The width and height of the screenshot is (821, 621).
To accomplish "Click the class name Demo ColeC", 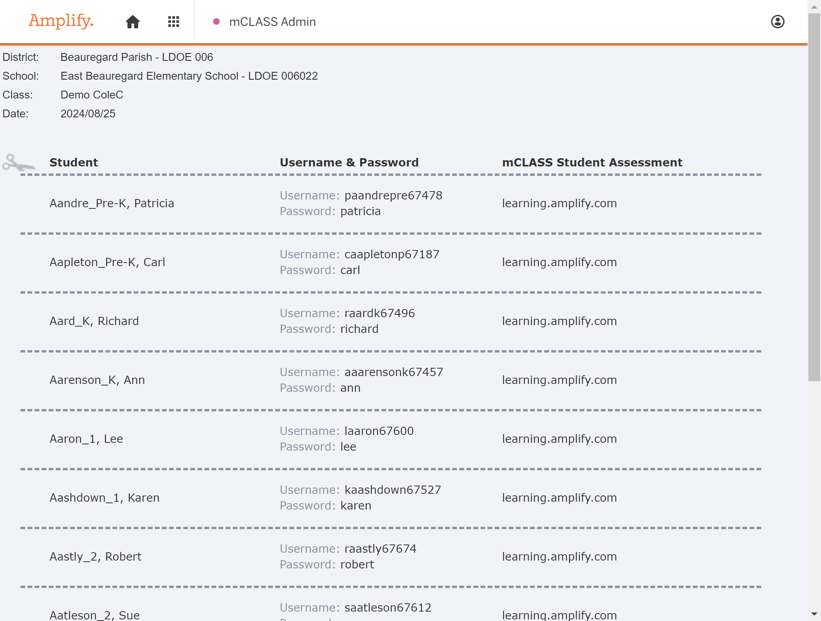I will [x=92, y=95].
